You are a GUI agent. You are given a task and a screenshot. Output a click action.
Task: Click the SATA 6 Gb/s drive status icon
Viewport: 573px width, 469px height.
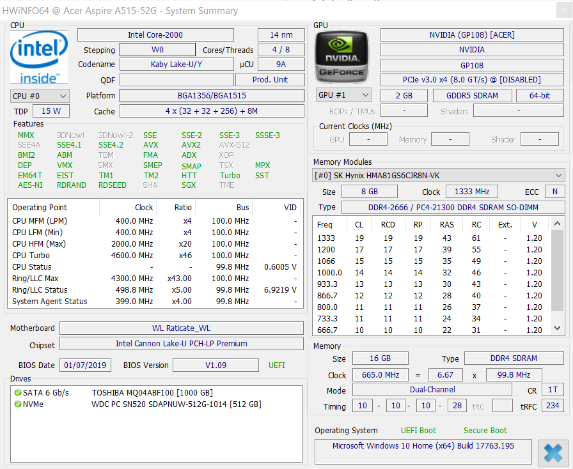pos(17,393)
